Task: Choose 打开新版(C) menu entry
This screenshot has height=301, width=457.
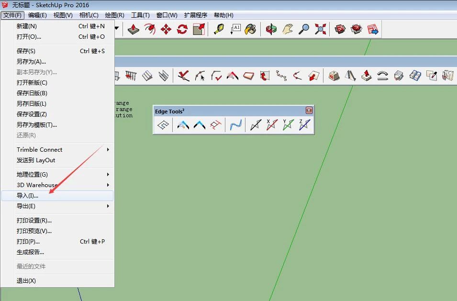Action: tap(57, 82)
